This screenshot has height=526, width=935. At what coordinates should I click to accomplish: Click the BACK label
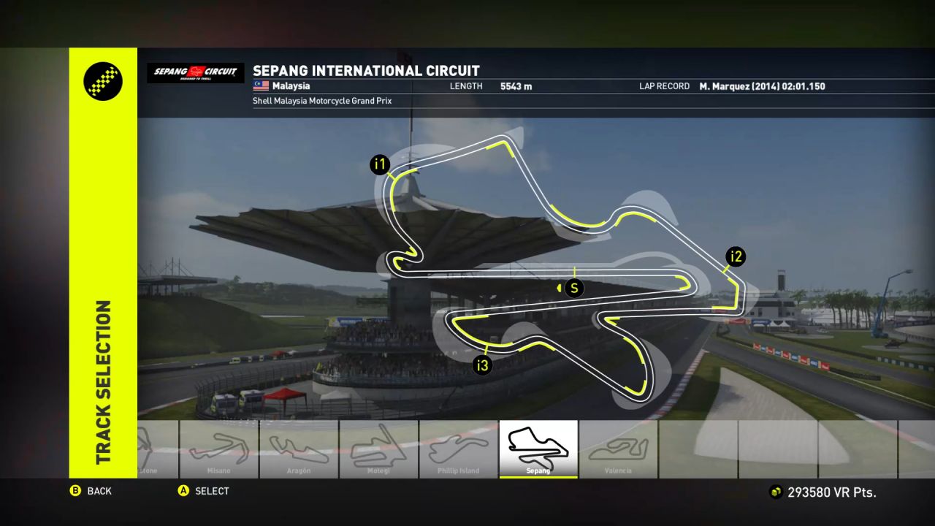tap(99, 492)
